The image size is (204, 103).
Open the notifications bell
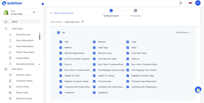point(181,3)
